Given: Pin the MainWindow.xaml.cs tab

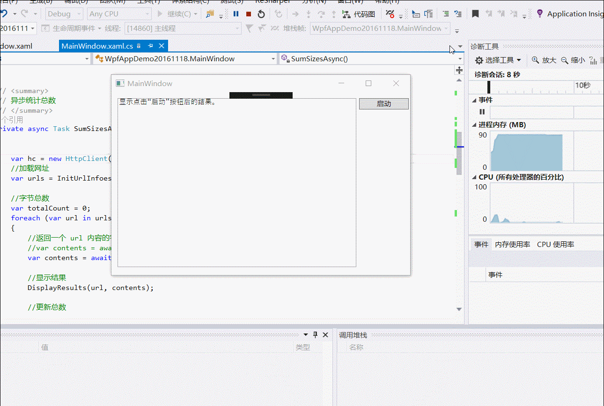Looking at the screenshot, I should 150,46.
